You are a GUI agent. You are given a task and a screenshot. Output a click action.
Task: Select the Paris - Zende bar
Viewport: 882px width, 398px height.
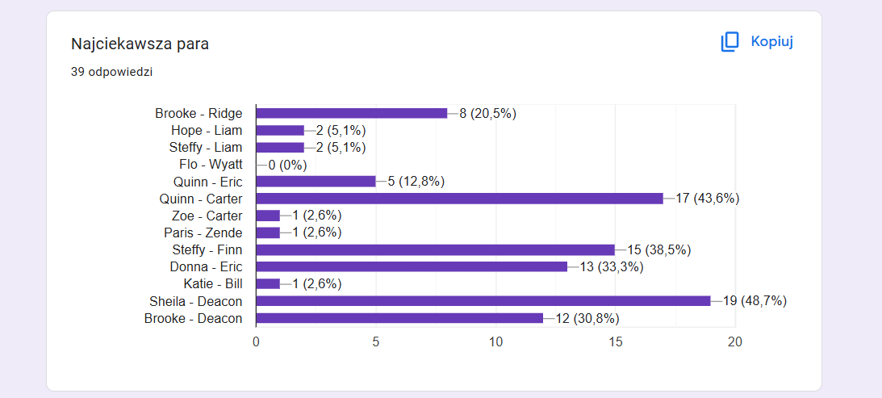269,233
